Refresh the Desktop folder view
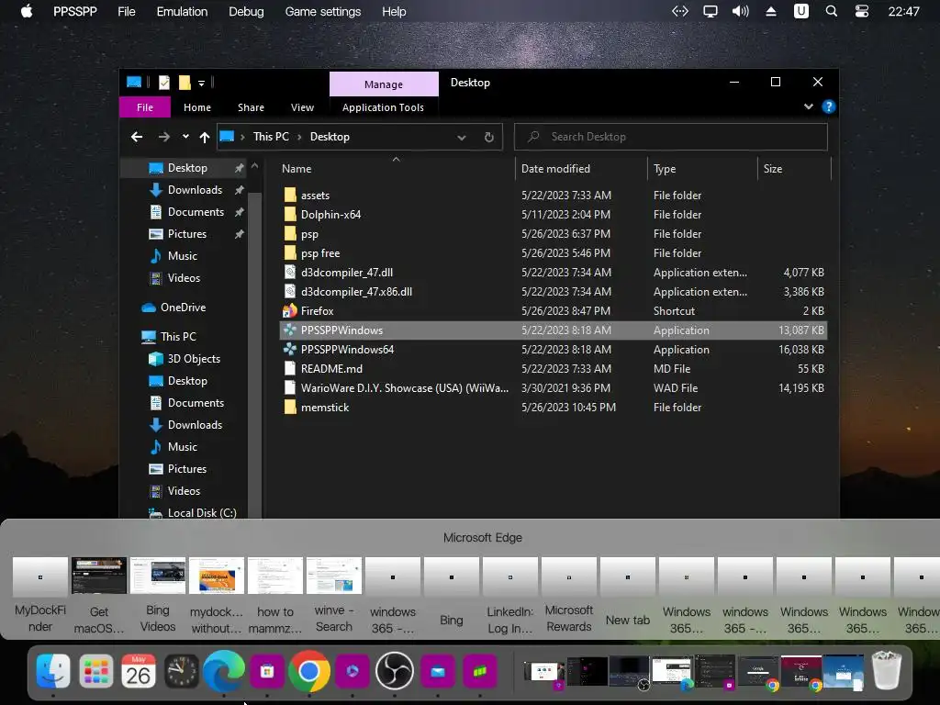Image resolution: width=940 pixels, height=705 pixels. pos(489,137)
